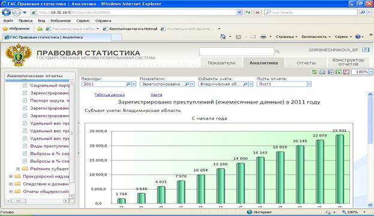Screen dimensions: 374x216
Task: Click the new blank tab button
Action: (x=116, y=37)
